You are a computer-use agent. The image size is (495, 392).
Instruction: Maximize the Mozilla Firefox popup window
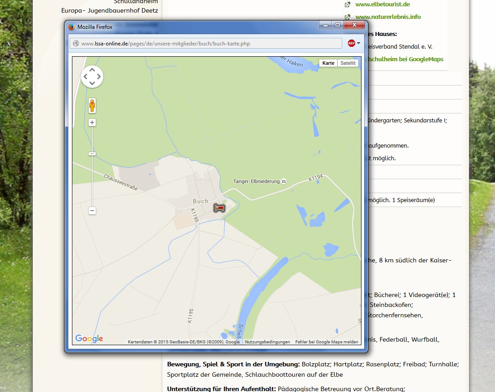(x=338, y=25)
